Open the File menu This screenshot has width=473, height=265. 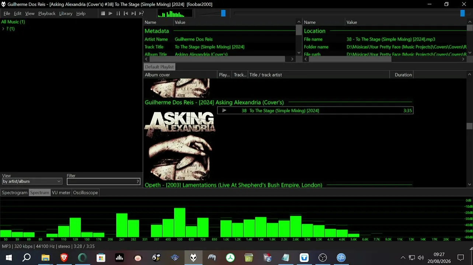pos(7,14)
